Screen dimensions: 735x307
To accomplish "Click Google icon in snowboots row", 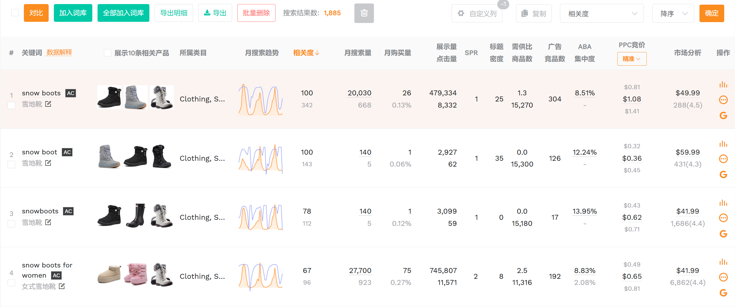I will click(x=723, y=234).
